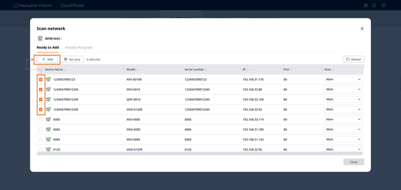Click IP address 192.168.31.189
Screen dimensions: 401x190
click(253, 130)
